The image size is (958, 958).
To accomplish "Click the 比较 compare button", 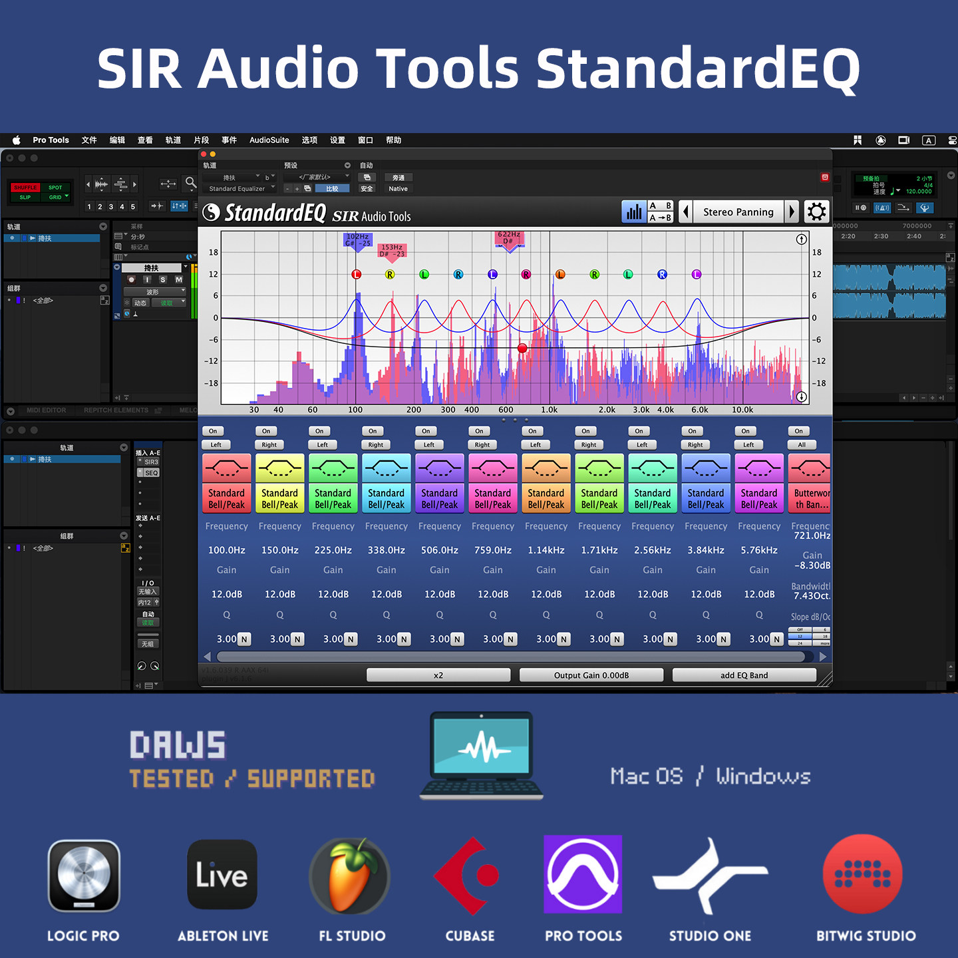I will click(332, 189).
